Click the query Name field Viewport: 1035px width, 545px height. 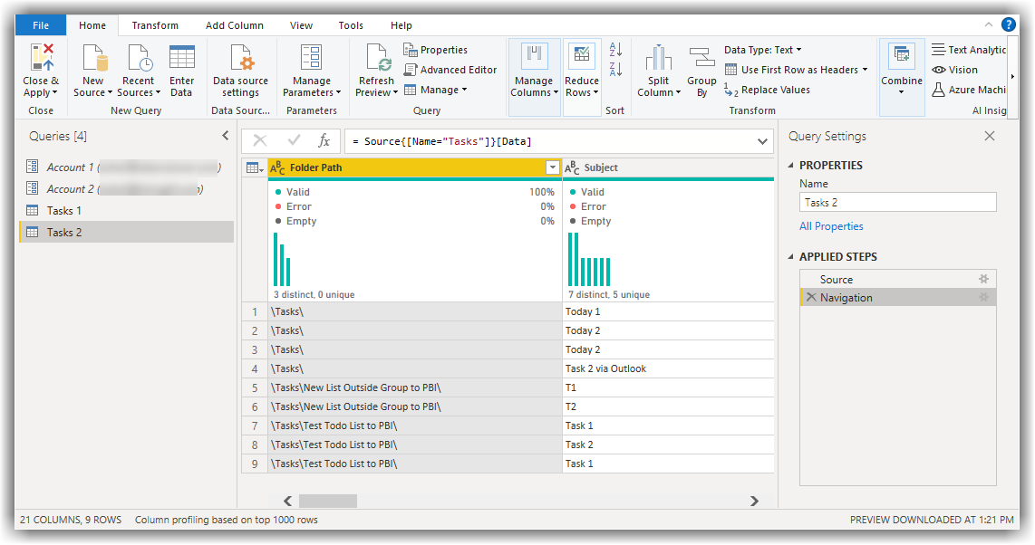pyautogui.click(x=898, y=202)
